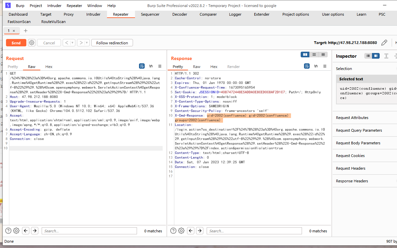Click the Response search input field
397x248 pixels.
(254, 231)
